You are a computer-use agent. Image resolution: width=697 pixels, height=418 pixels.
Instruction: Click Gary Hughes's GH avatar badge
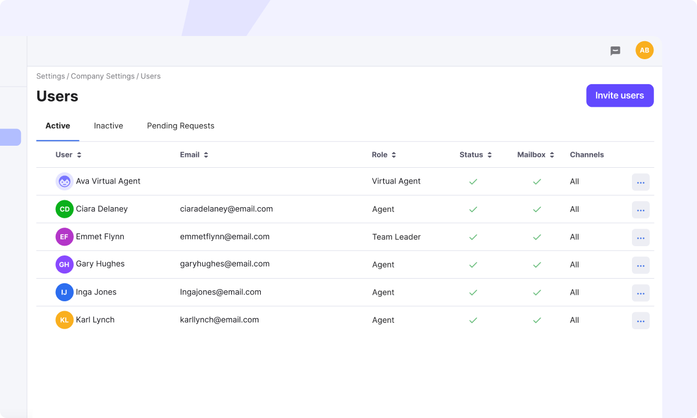tap(64, 264)
